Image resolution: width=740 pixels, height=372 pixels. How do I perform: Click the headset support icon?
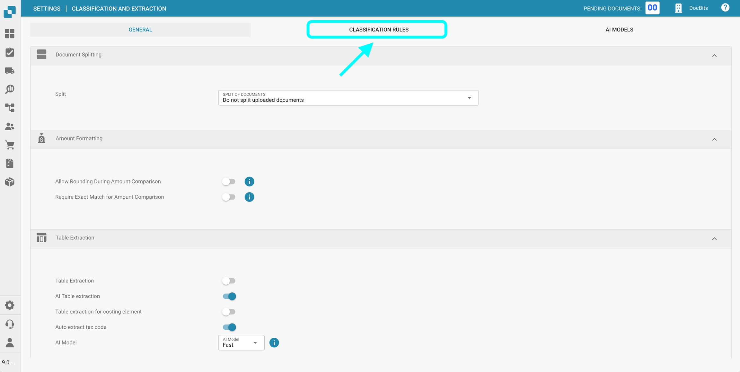(10, 324)
